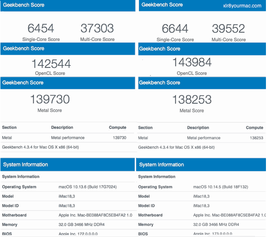Click the Geekbench Score header above 6454
Image resolution: width=268 pixels, height=237 pixels.
click(x=24, y=5)
